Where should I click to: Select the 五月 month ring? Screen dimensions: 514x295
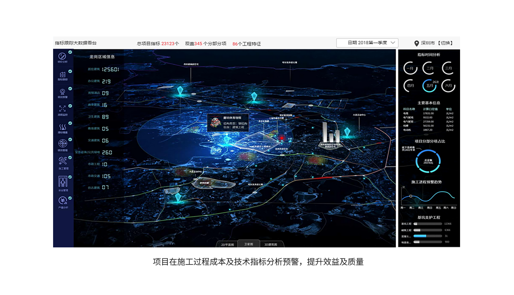[x=429, y=86]
